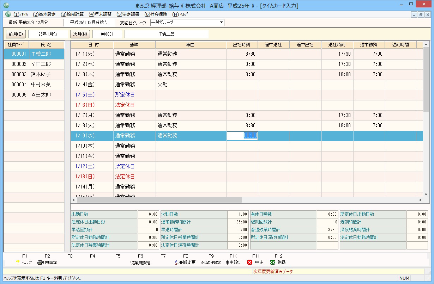Select employee 000002 Y田三郎
Screen dimensions: 434x284
[x=34, y=64]
